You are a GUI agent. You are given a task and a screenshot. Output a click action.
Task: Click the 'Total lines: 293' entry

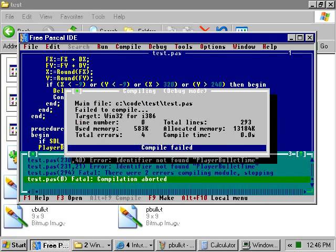click(207, 122)
